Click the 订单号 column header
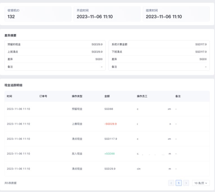The image size is (215, 192). [43, 96]
